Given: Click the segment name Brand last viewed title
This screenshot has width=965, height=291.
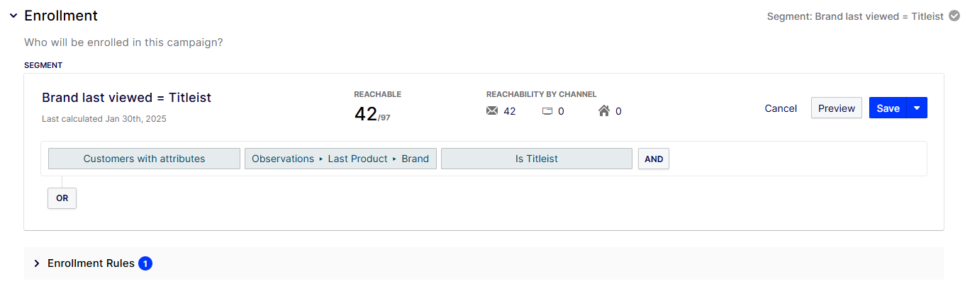Looking at the screenshot, I should click(126, 98).
